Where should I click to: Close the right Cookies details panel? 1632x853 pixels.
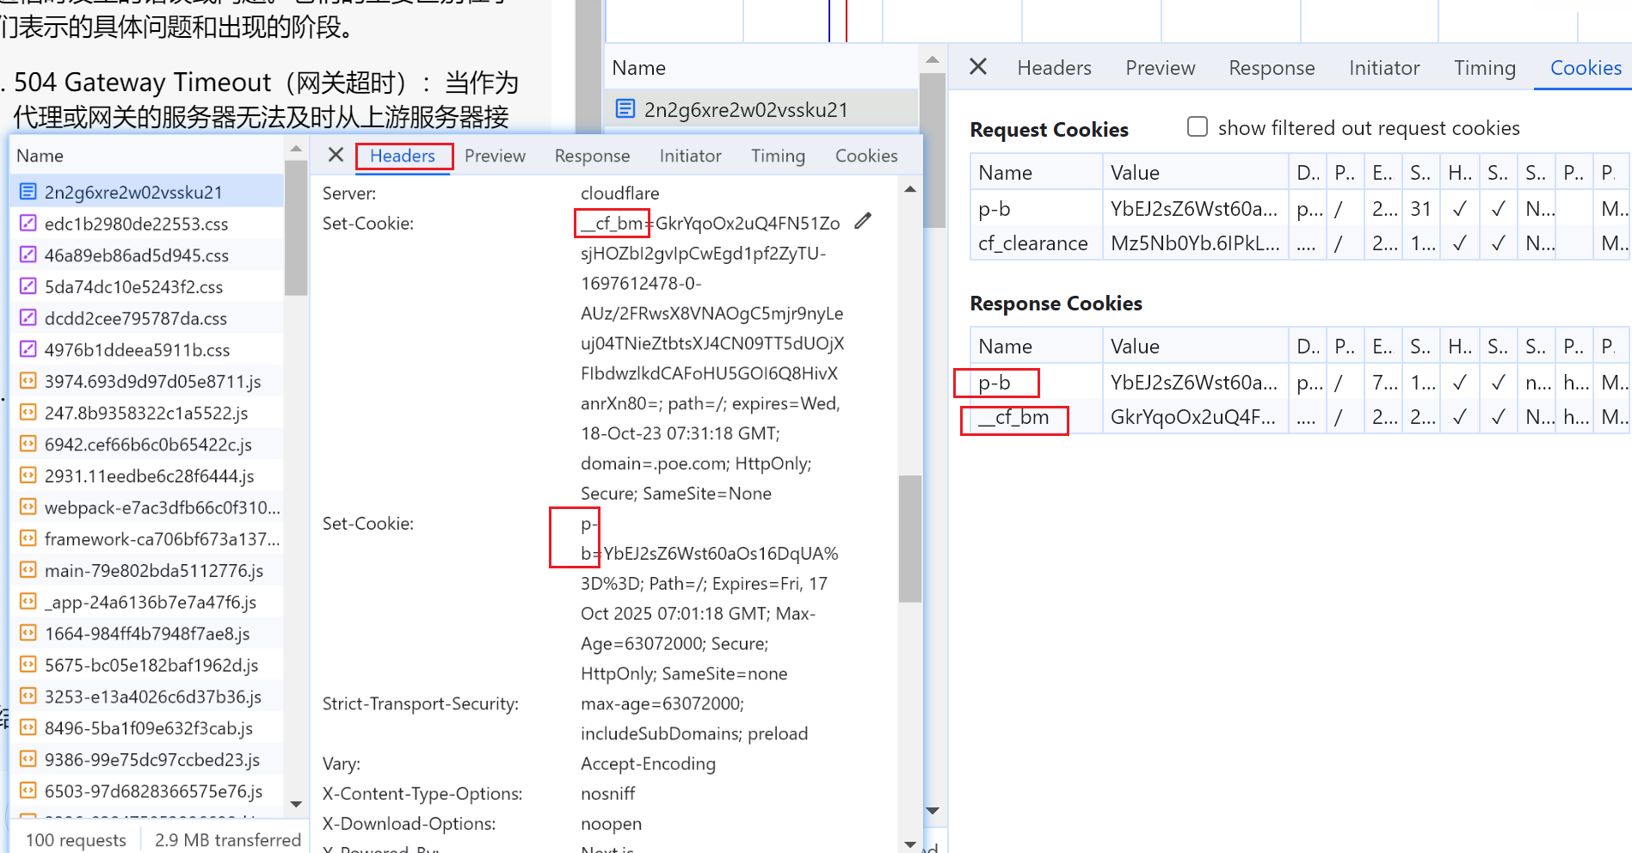[x=978, y=67]
